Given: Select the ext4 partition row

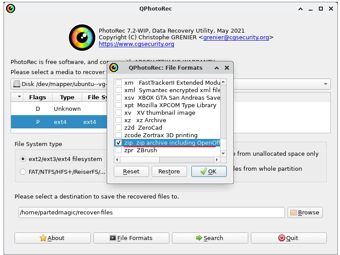Looking at the screenshot, I should 60,122.
